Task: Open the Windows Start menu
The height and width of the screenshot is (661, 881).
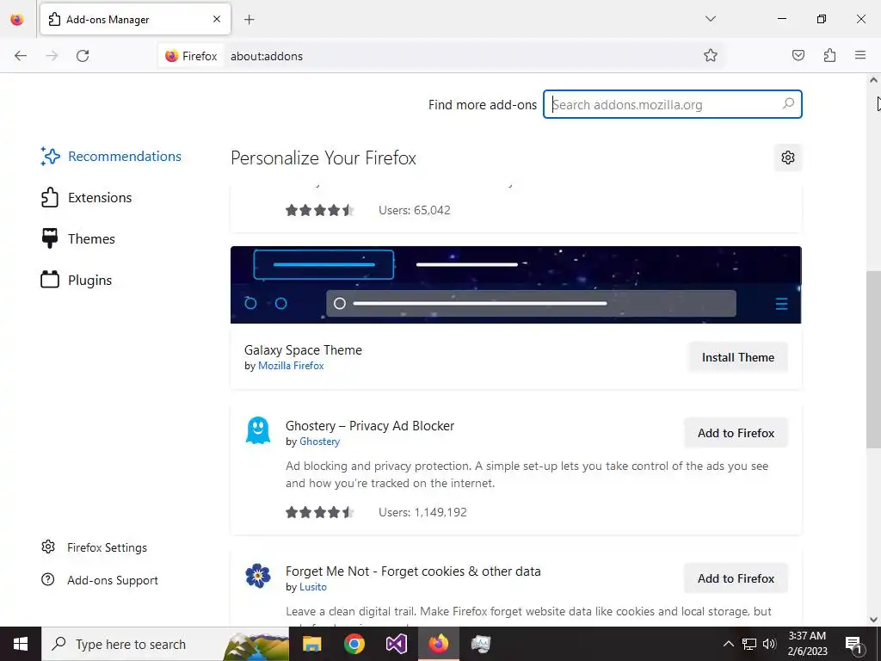Action: (x=21, y=644)
